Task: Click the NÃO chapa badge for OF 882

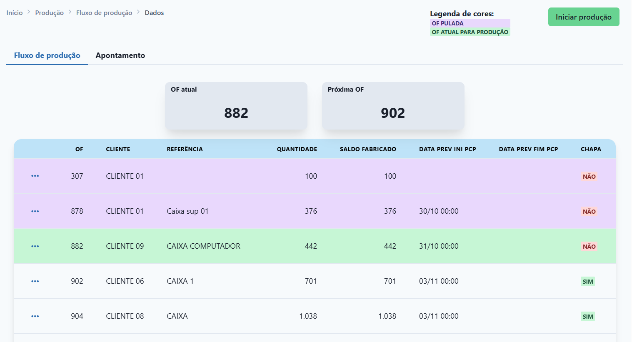Action: (589, 247)
